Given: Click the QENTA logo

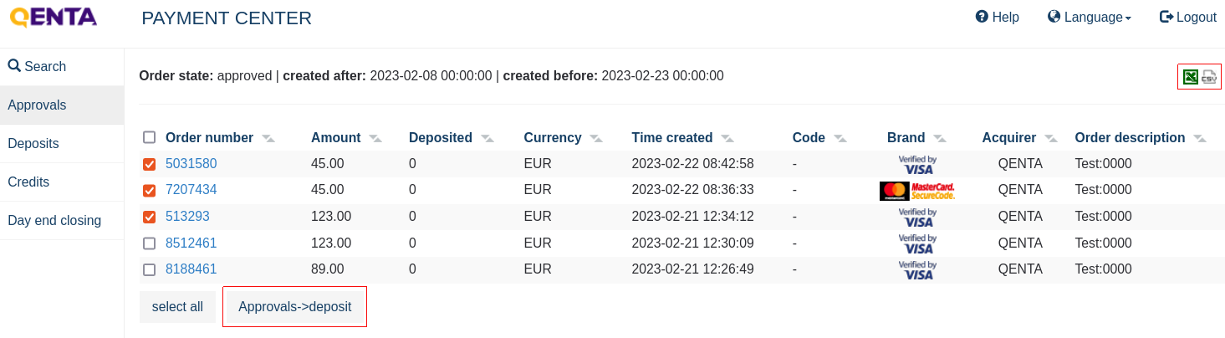Looking at the screenshot, I should pos(53,17).
